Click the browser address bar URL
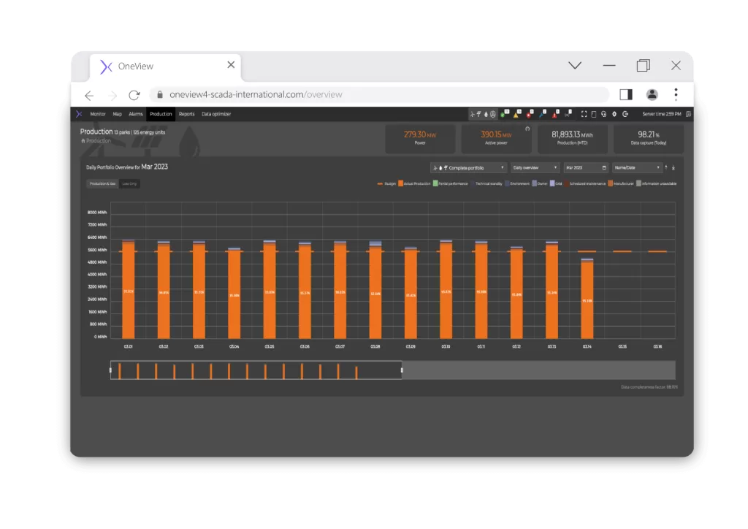This screenshot has width=748, height=529. tap(256, 94)
